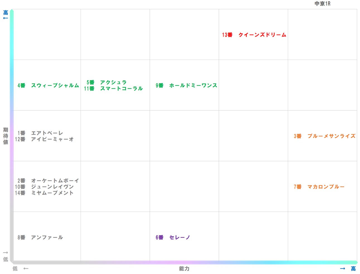The image size is (360, 274).
Task: Select horse 13番 クイーンズドリーム in red
Action: (254, 35)
